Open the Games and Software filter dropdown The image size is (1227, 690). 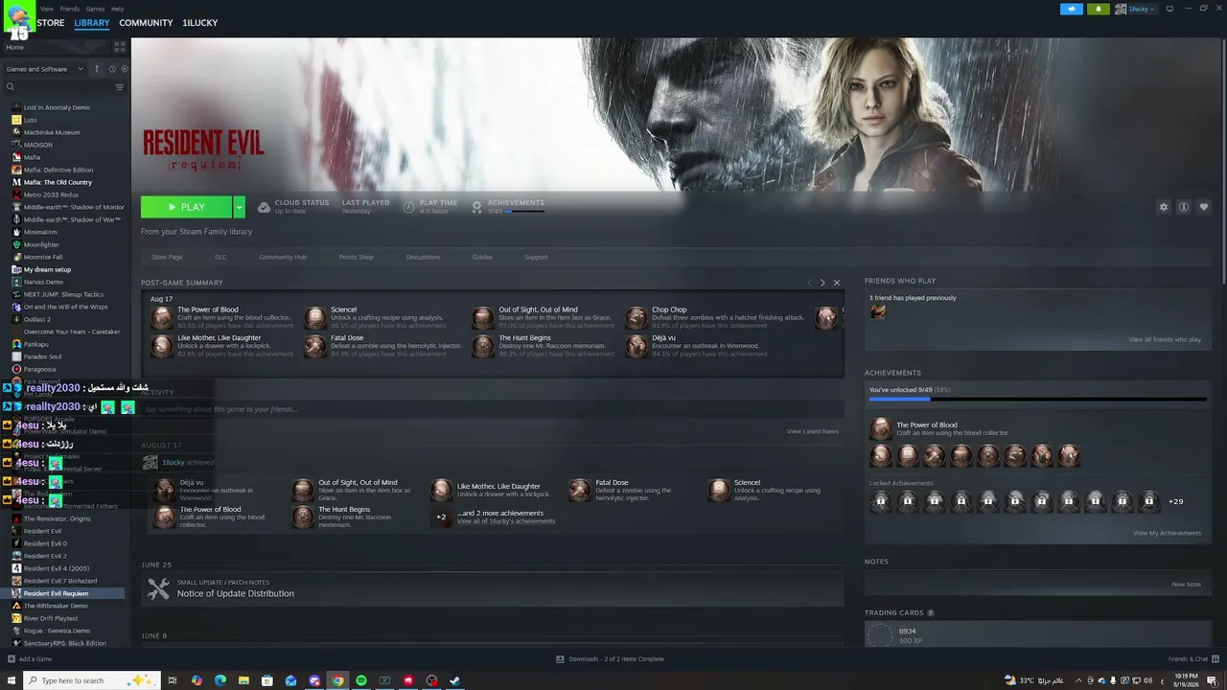[45, 69]
